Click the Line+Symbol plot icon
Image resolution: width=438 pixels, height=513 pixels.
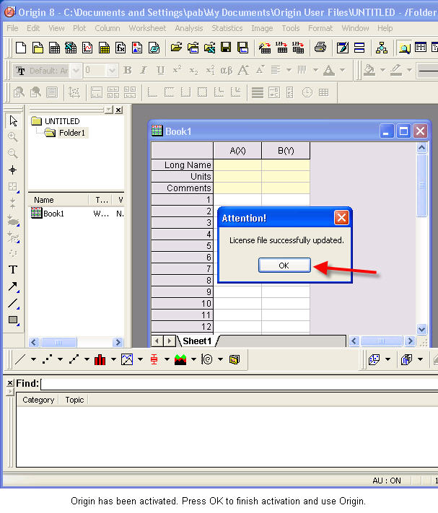tap(74, 359)
